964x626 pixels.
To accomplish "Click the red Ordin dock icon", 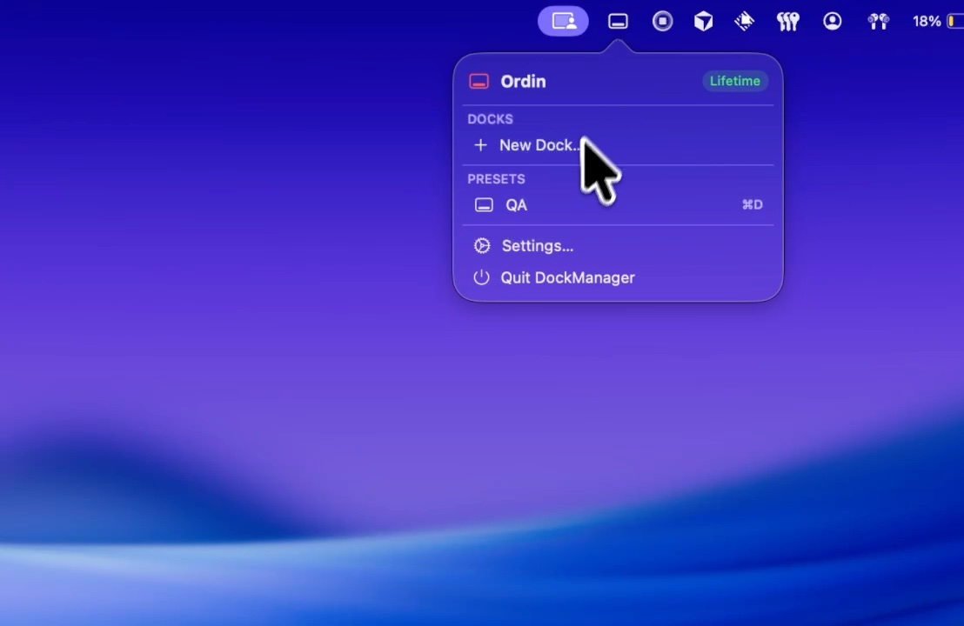I will (x=479, y=81).
